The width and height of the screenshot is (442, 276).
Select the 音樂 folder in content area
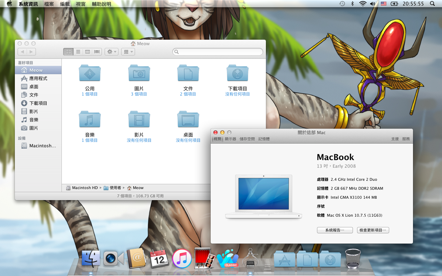coord(90,119)
